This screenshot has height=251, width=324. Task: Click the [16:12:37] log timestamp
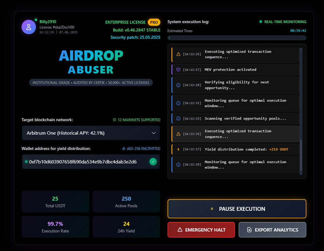click(x=192, y=149)
